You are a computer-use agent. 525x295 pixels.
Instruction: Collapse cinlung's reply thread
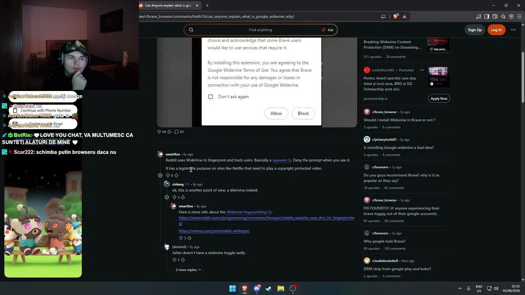coord(167,197)
